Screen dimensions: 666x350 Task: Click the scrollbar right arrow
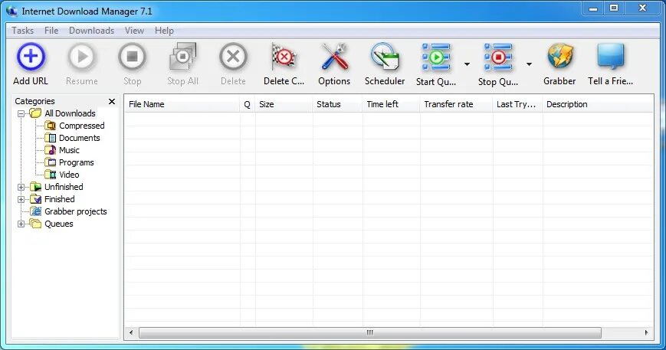(x=646, y=332)
